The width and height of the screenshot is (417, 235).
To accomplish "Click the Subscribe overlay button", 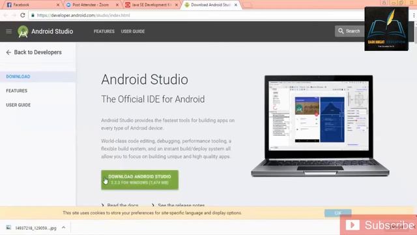I will click(x=379, y=225).
